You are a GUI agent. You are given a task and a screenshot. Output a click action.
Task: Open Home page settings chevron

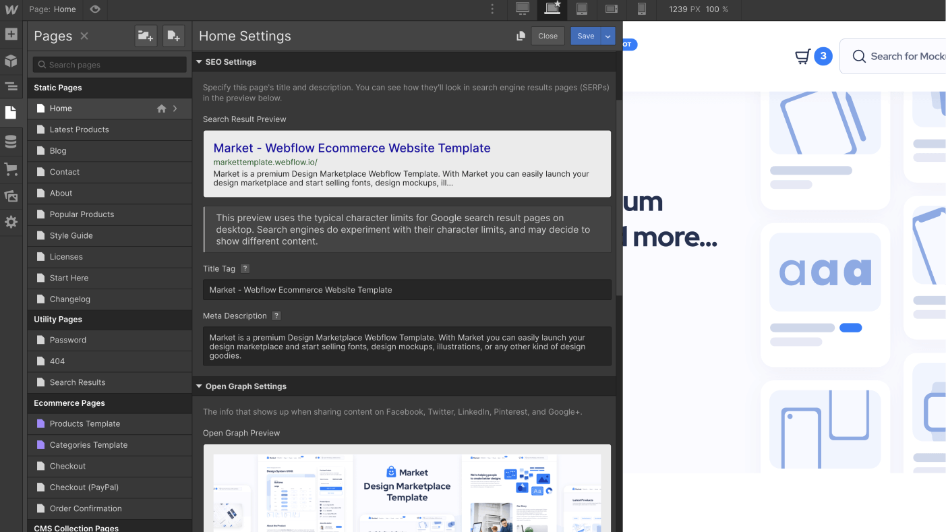(x=175, y=109)
